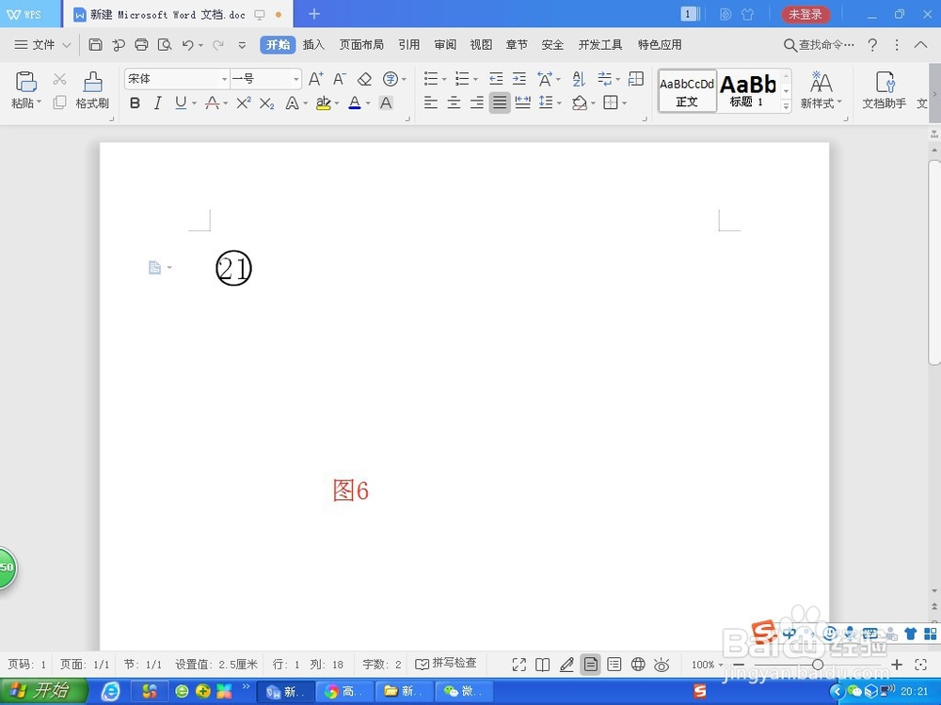The height and width of the screenshot is (705, 941).
Task: Toggle underline formatting
Action: point(178,103)
